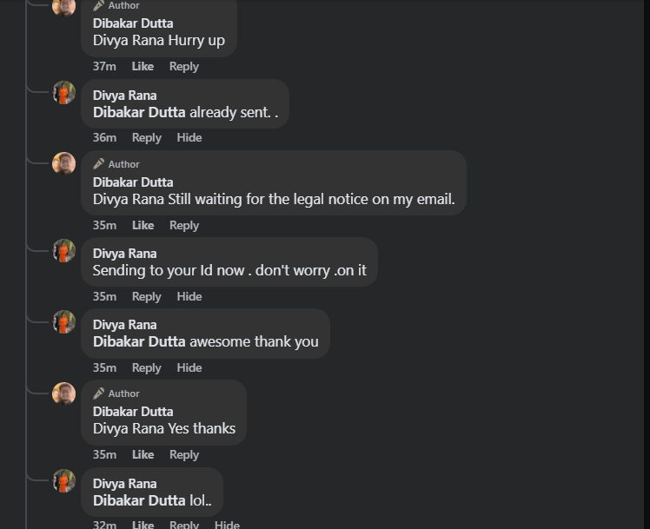Image resolution: width=650 pixels, height=529 pixels.
Task: Click the Author pencil badge above "Yes thanks" comment
Action: 99,393
